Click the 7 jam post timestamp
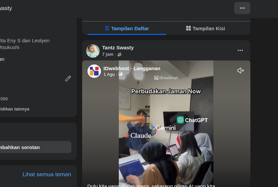 click(108, 54)
